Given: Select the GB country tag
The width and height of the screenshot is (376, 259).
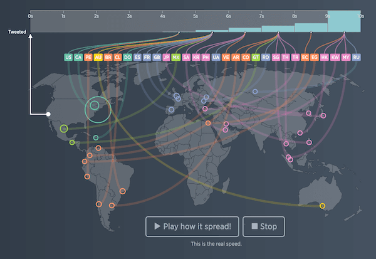Looking at the screenshot, I should 157,57.
